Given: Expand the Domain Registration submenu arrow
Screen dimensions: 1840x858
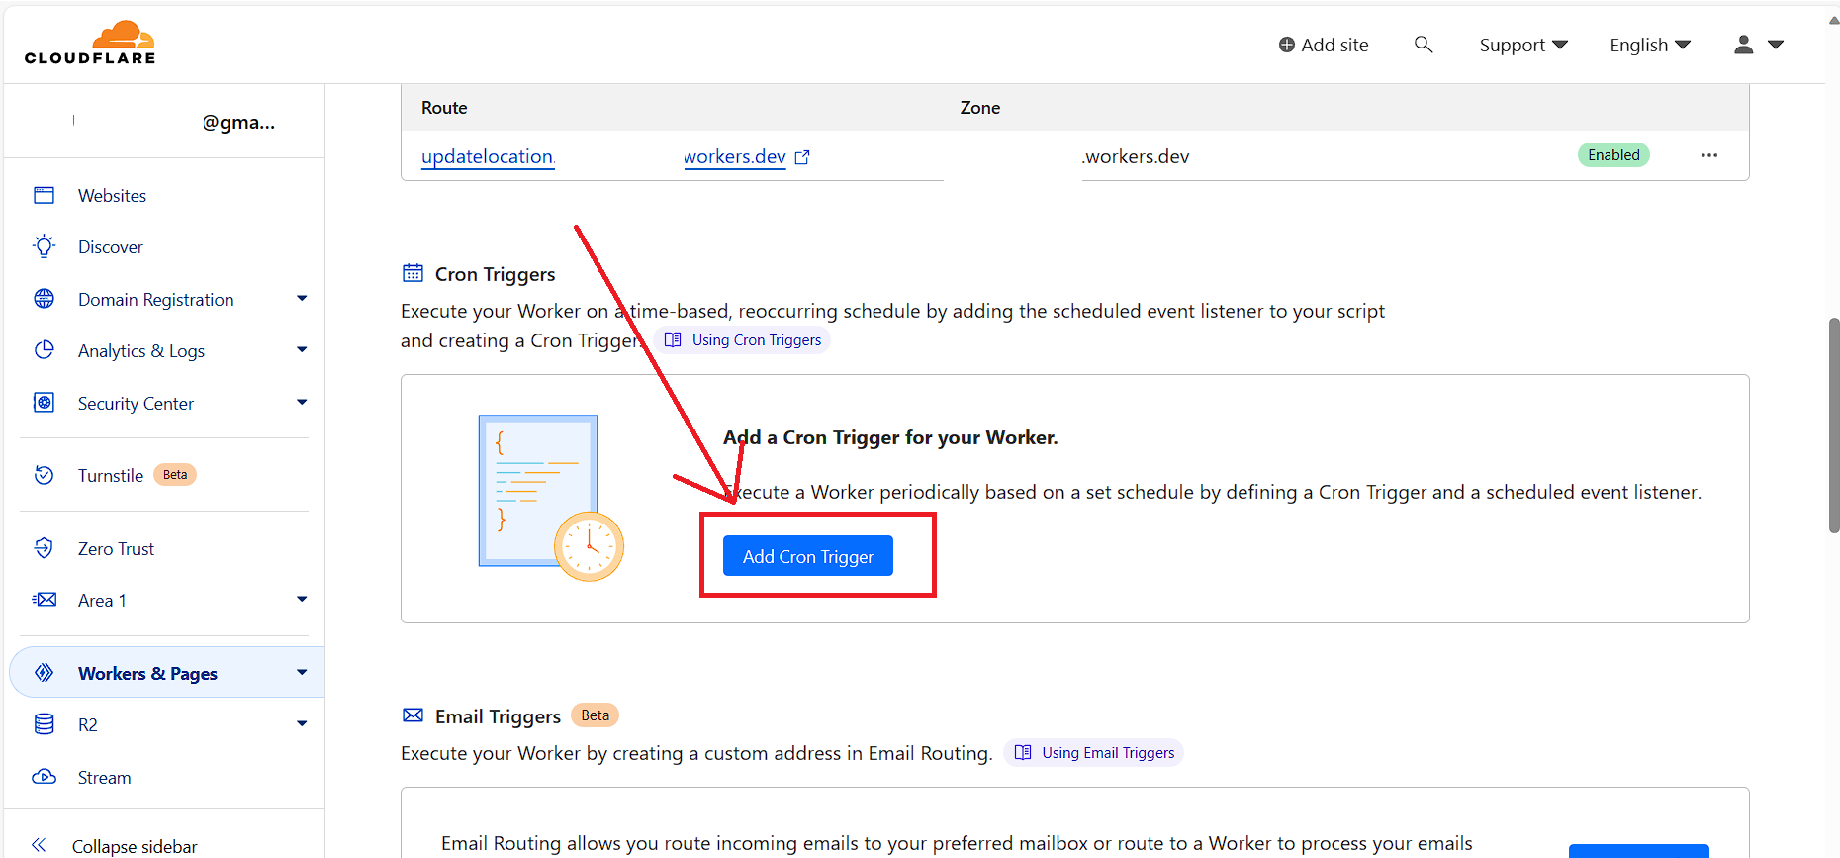Looking at the screenshot, I should tap(302, 299).
